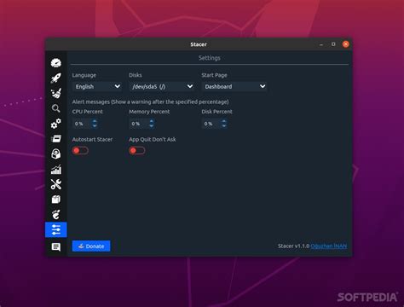The width and height of the screenshot is (404, 307).
Task: Open the Disks dropdown /dev/sda5
Action: (162, 86)
